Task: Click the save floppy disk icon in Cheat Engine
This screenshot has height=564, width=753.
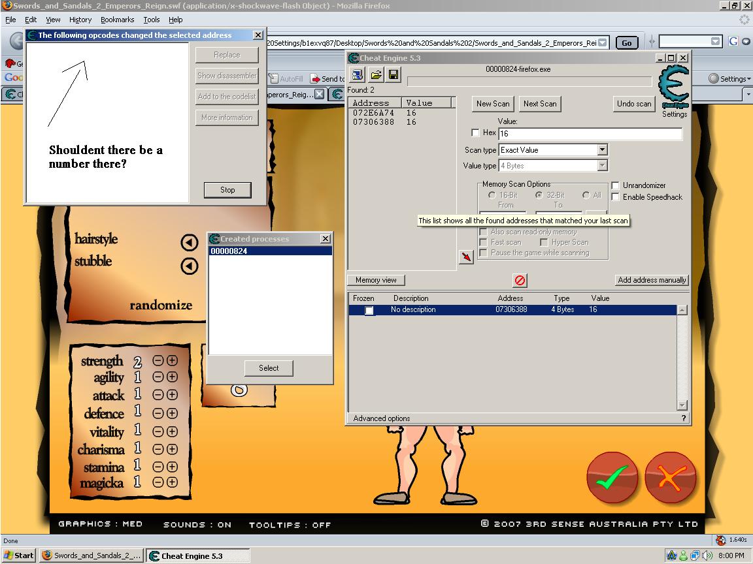Action: (x=393, y=75)
